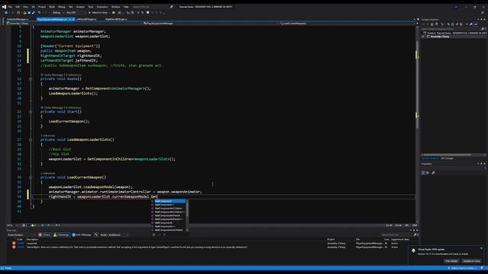Switch to the Solution Explorer bottom tab
The image size is (488, 274).
(430, 158)
